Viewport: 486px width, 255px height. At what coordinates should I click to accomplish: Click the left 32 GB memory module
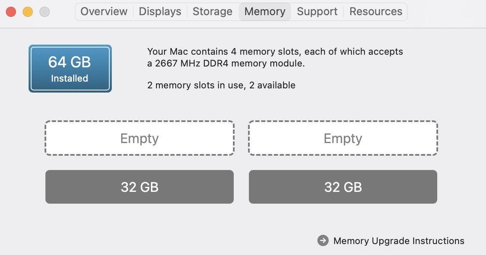(140, 187)
